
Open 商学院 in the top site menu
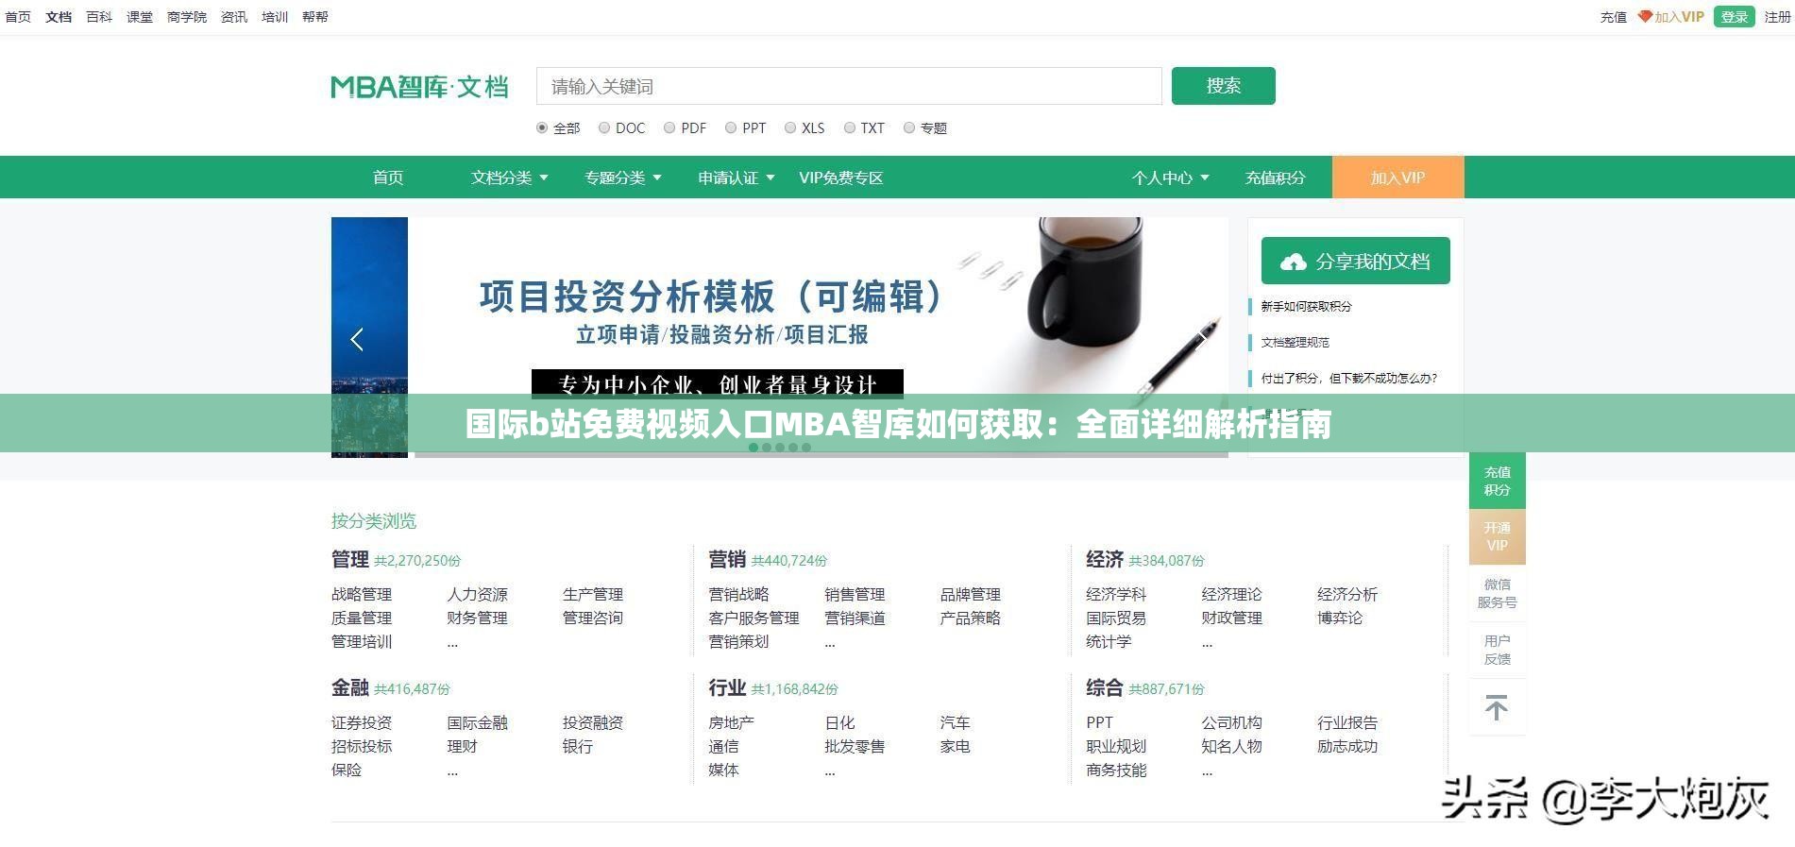pyautogui.click(x=187, y=17)
